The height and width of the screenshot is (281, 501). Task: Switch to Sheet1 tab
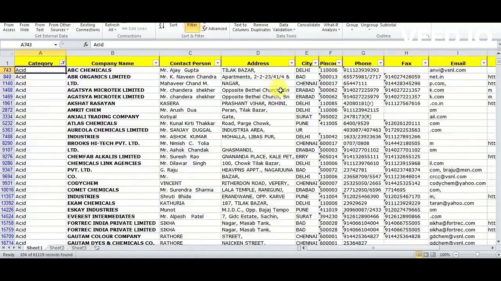[34, 248]
